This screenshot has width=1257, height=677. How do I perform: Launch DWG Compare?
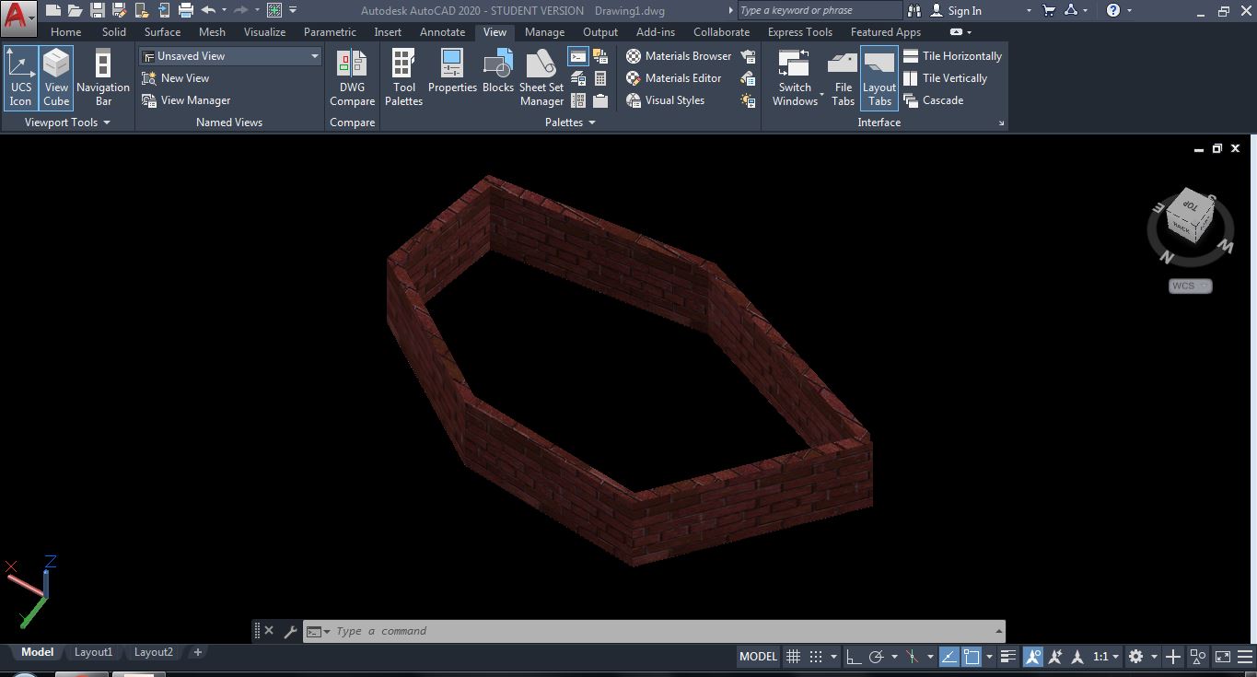352,77
